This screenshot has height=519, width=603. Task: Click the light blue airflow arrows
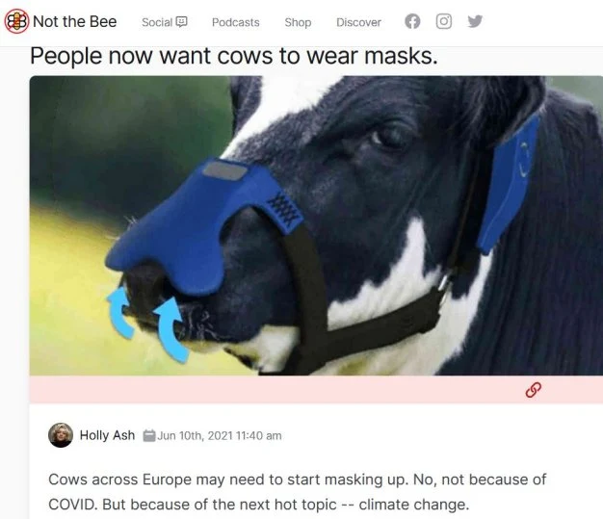coord(148,324)
